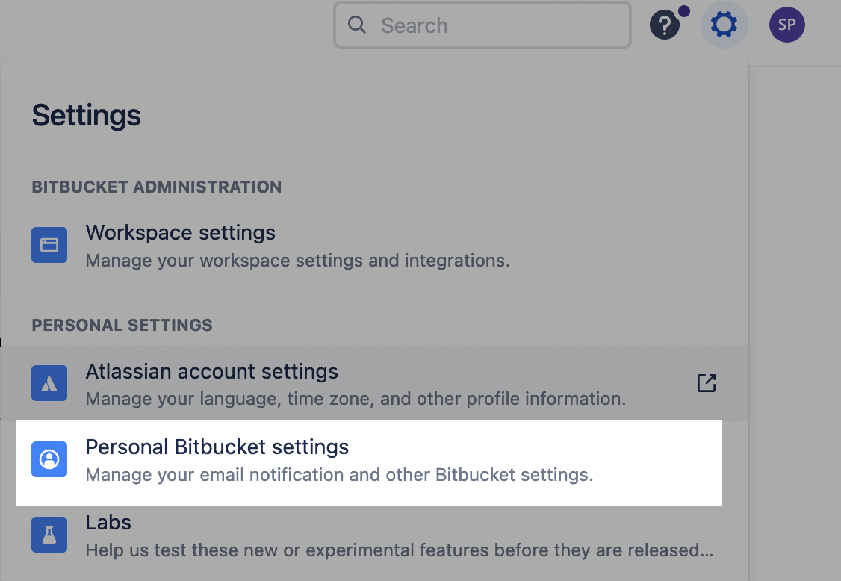Click the external link icon for Atlassian account
Viewport: 841px width, 581px height.
click(x=706, y=383)
